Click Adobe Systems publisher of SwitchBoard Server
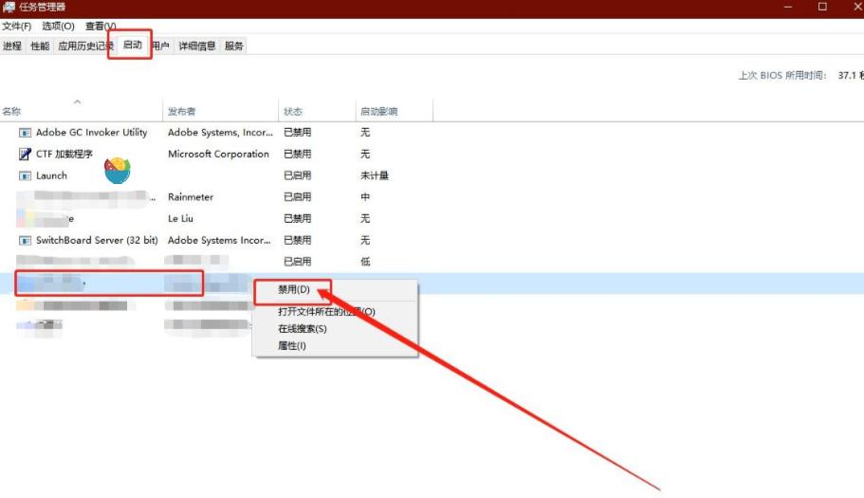This screenshot has height=498, width=864. [x=219, y=240]
